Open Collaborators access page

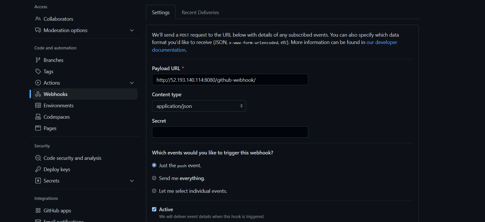[x=85, y=19]
